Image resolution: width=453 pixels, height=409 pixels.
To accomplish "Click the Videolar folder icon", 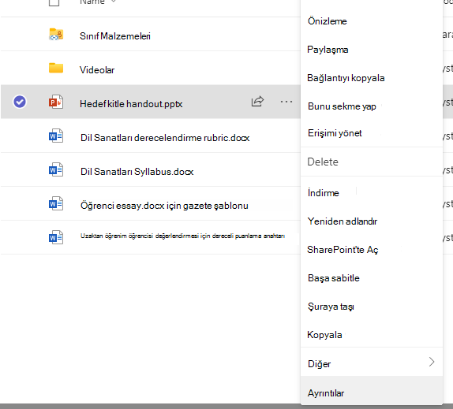I will click(x=56, y=68).
